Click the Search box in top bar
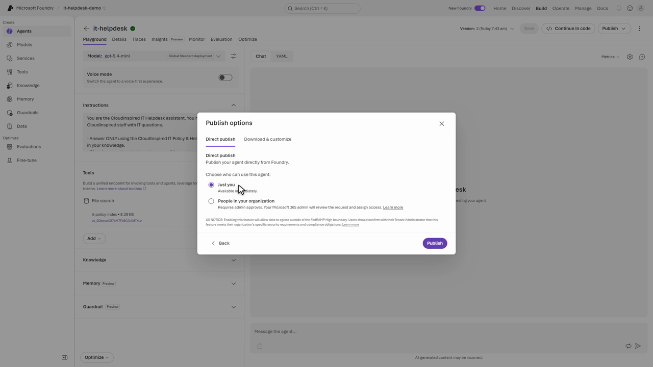Viewport: 653px width, 367px height. coord(322,8)
